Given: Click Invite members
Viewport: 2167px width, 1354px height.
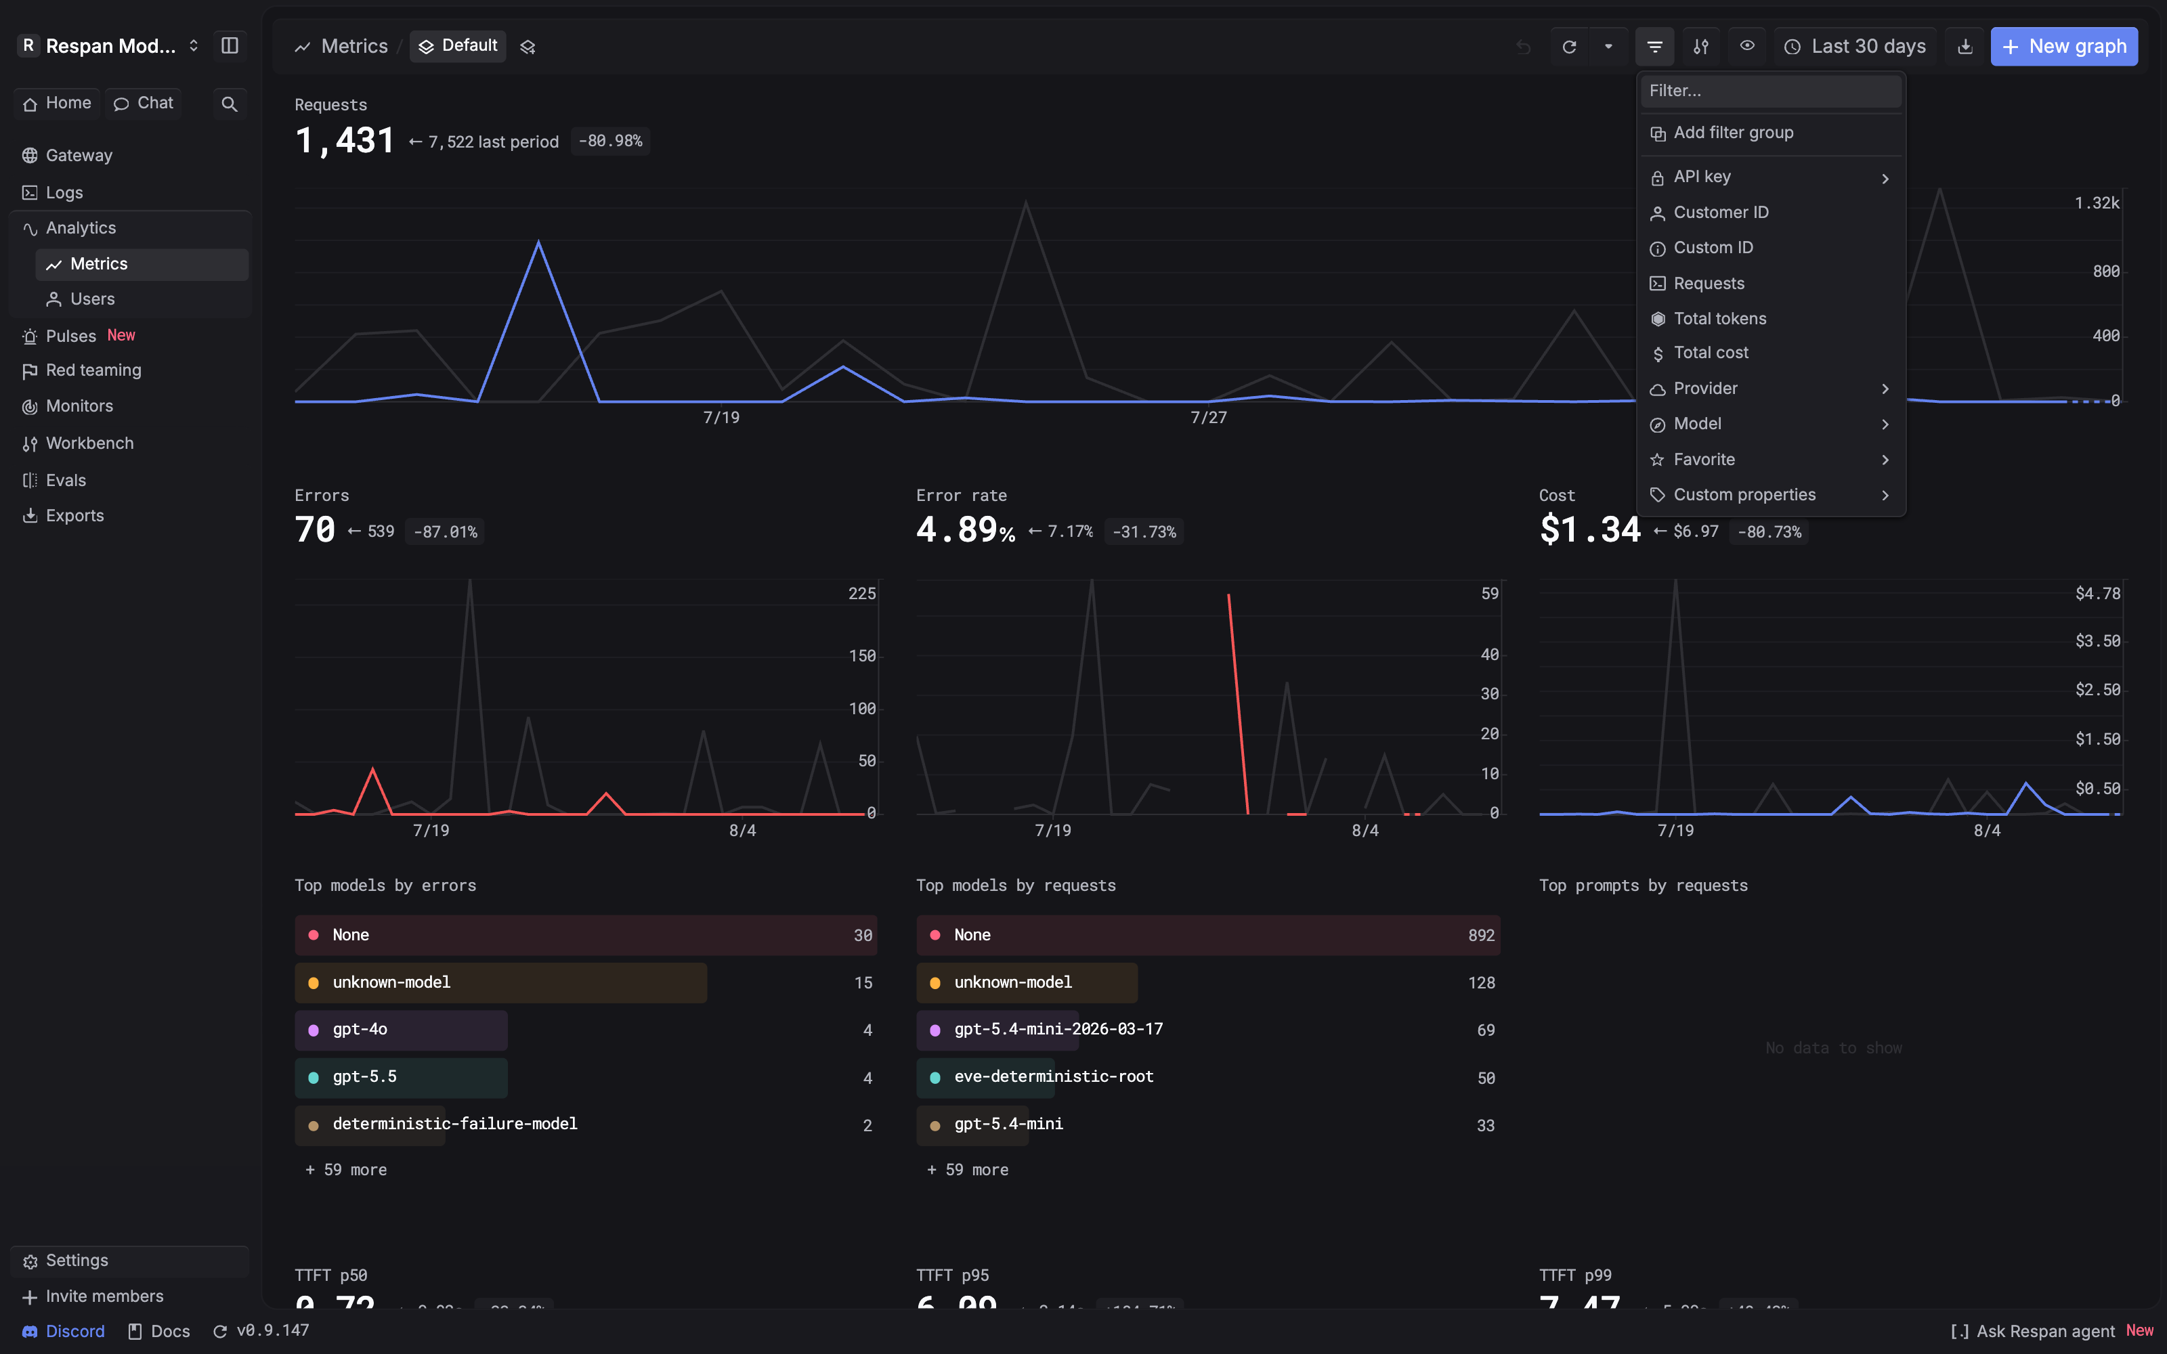Looking at the screenshot, I should click(130, 1296).
